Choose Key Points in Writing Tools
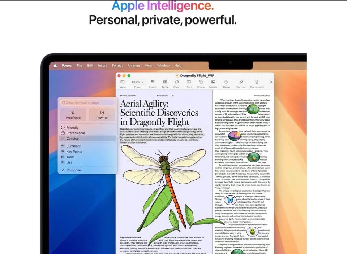 coord(87,152)
